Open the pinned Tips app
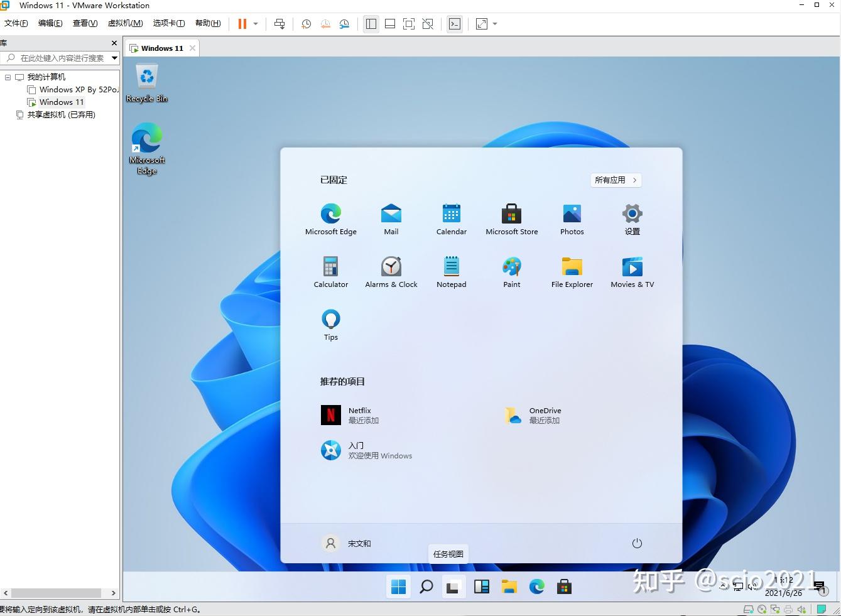The width and height of the screenshot is (841, 616). 331,325
